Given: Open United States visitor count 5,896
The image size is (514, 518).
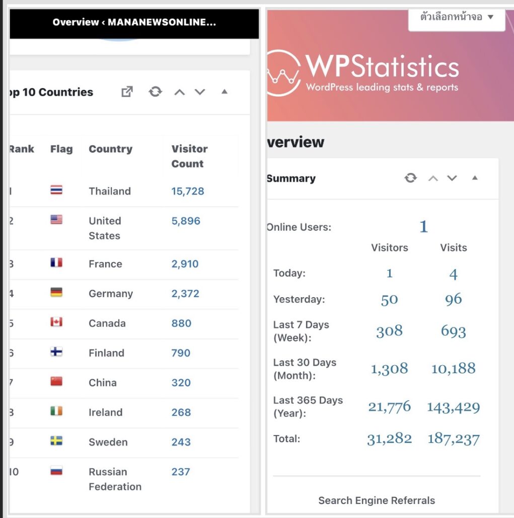Looking at the screenshot, I should (x=186, y=221).
